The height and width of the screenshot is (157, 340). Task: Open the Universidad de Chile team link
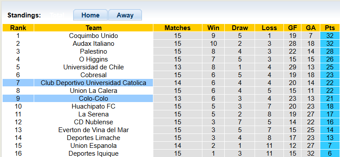pyautogui.click(x=93, y=67)
